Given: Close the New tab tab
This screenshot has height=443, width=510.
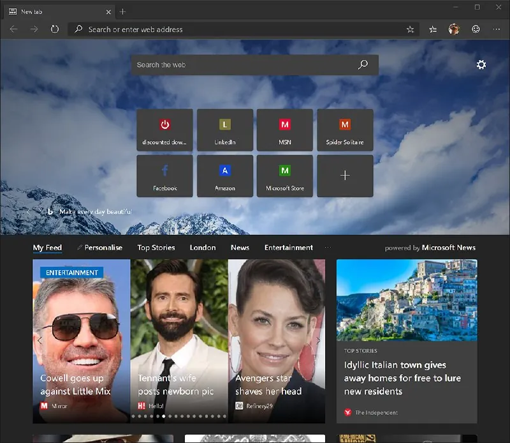Looking at the screenshot, I should (108, 12).
